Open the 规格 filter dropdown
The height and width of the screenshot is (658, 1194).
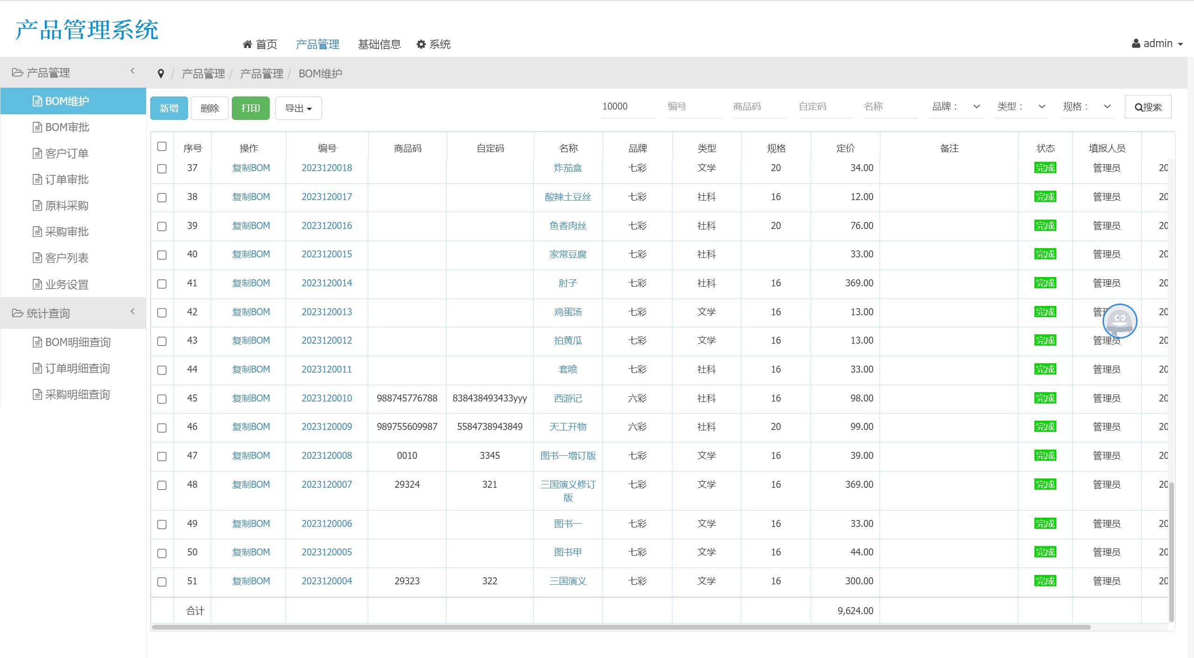click(x=1087, y=107)
